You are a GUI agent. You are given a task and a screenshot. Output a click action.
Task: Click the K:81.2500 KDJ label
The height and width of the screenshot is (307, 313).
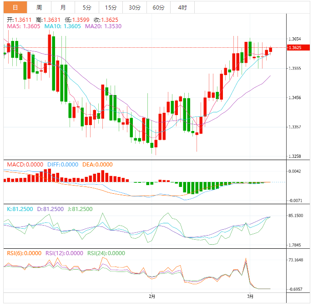(20, 209)
